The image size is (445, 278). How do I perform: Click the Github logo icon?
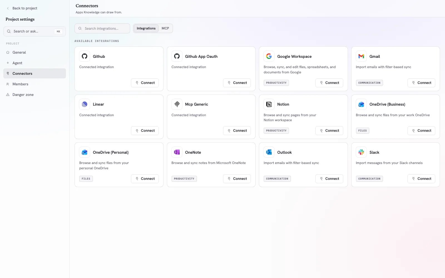tap(85, 56)
